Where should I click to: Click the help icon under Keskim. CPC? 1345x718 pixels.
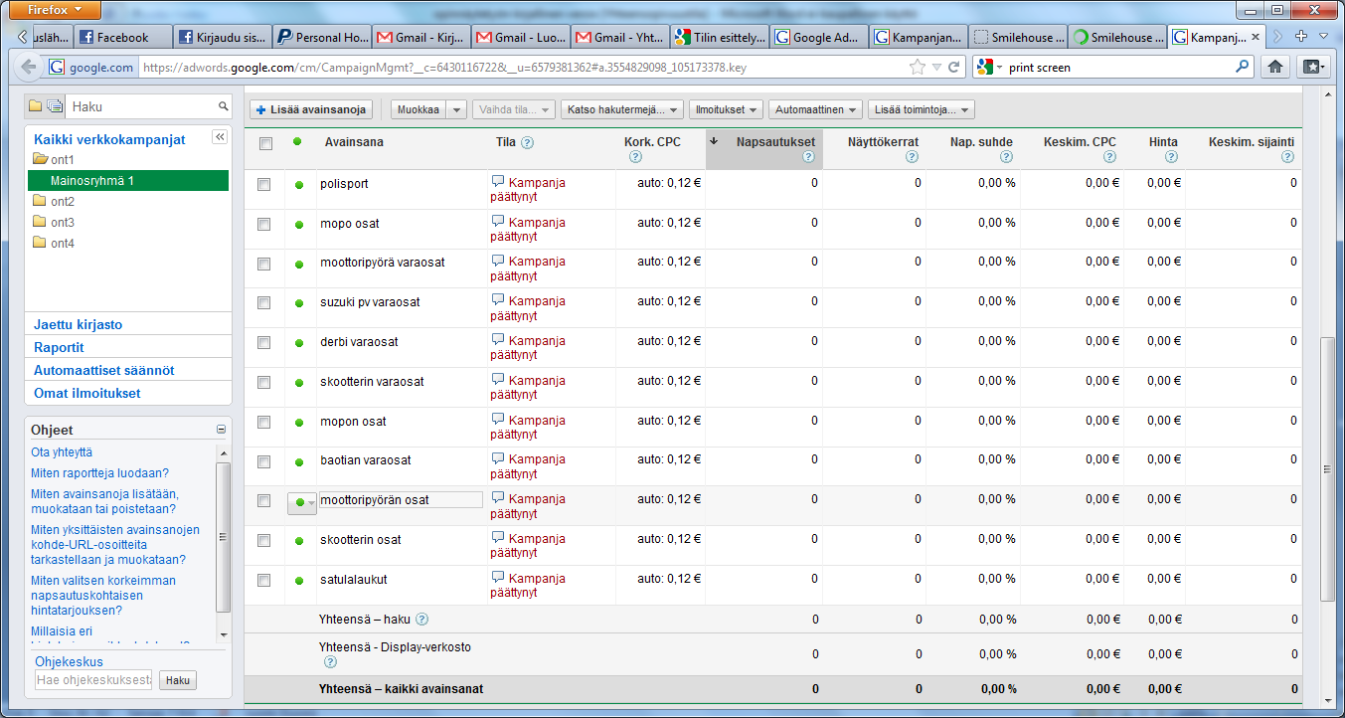pos(1109,157)
